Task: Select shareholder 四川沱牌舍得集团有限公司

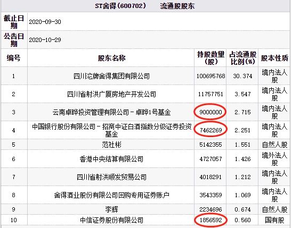Action: tap(111, 76)
